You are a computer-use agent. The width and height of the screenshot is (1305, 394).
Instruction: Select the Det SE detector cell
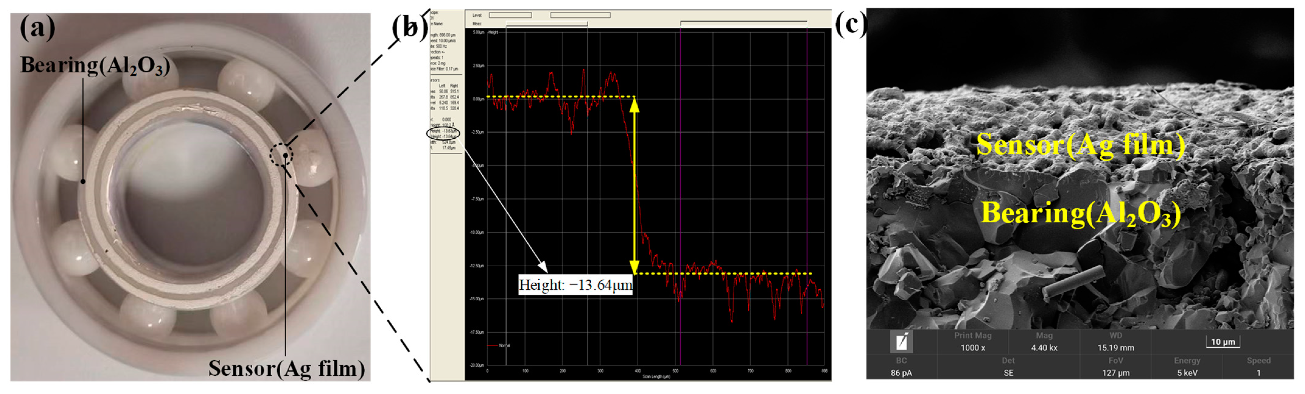[x=1008, y=367]
